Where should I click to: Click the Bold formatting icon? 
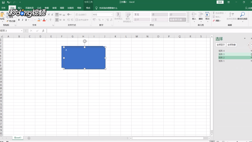coord(19,20)
